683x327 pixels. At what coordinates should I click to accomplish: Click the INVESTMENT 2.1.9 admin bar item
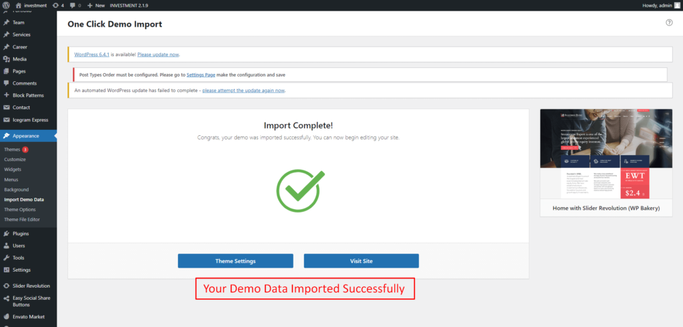coord(129,5)
